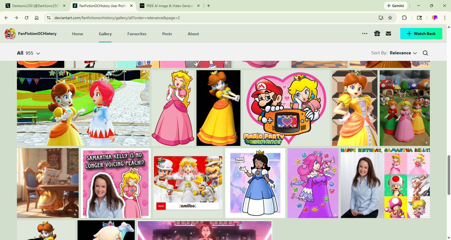
Task: Close the FanFictionOCHistory tab
Action: pos(131,6)
